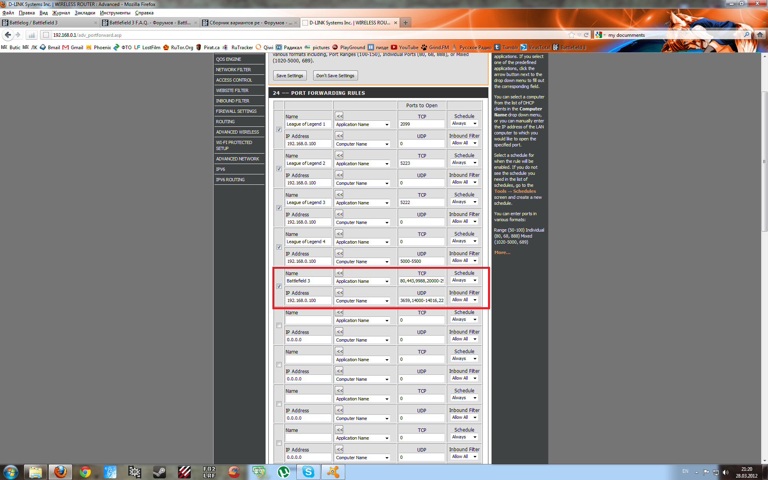Open a new tab with plus button
The height and width of the screenshot is (480, 768).
406,23
